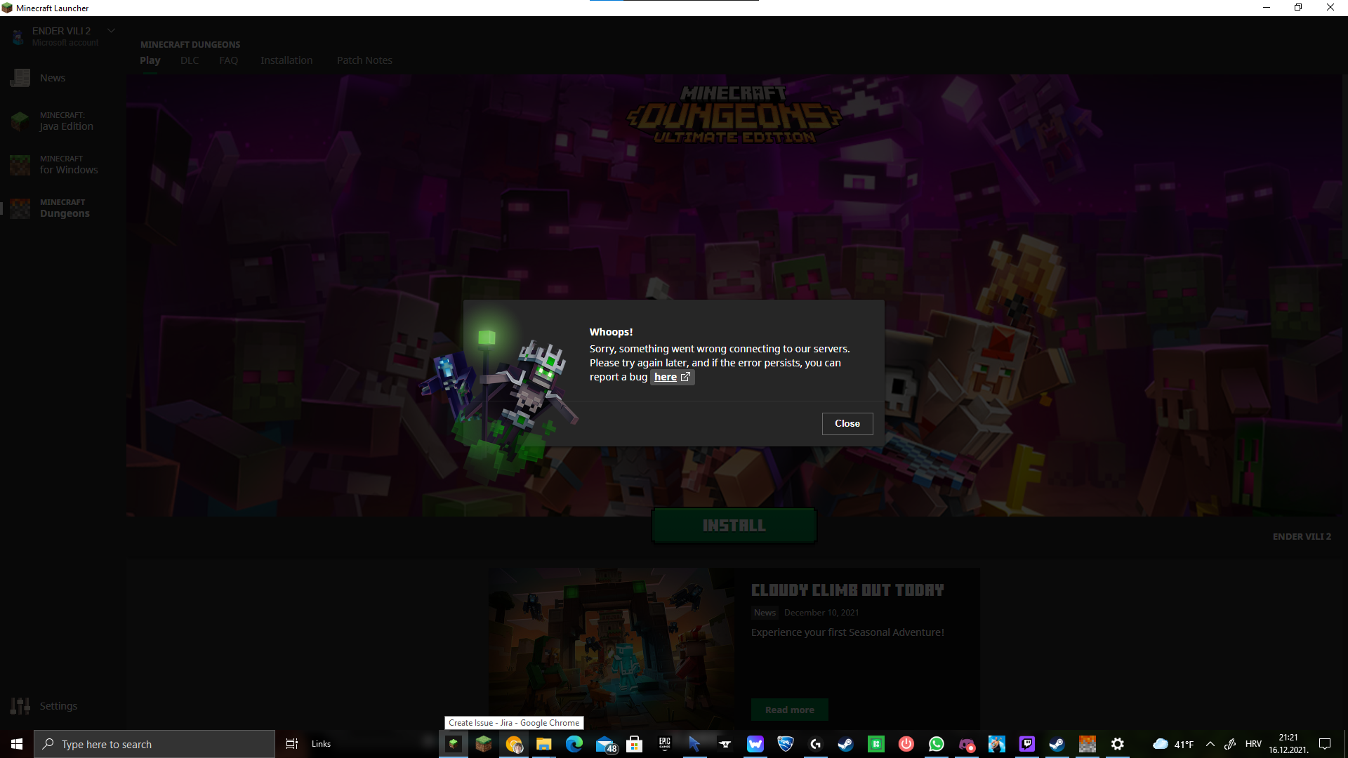The height and width of the screenshot is (758, 1348).
Task: Click Read more on Cloudy Climb news
Action: click(x=789, y=710)
